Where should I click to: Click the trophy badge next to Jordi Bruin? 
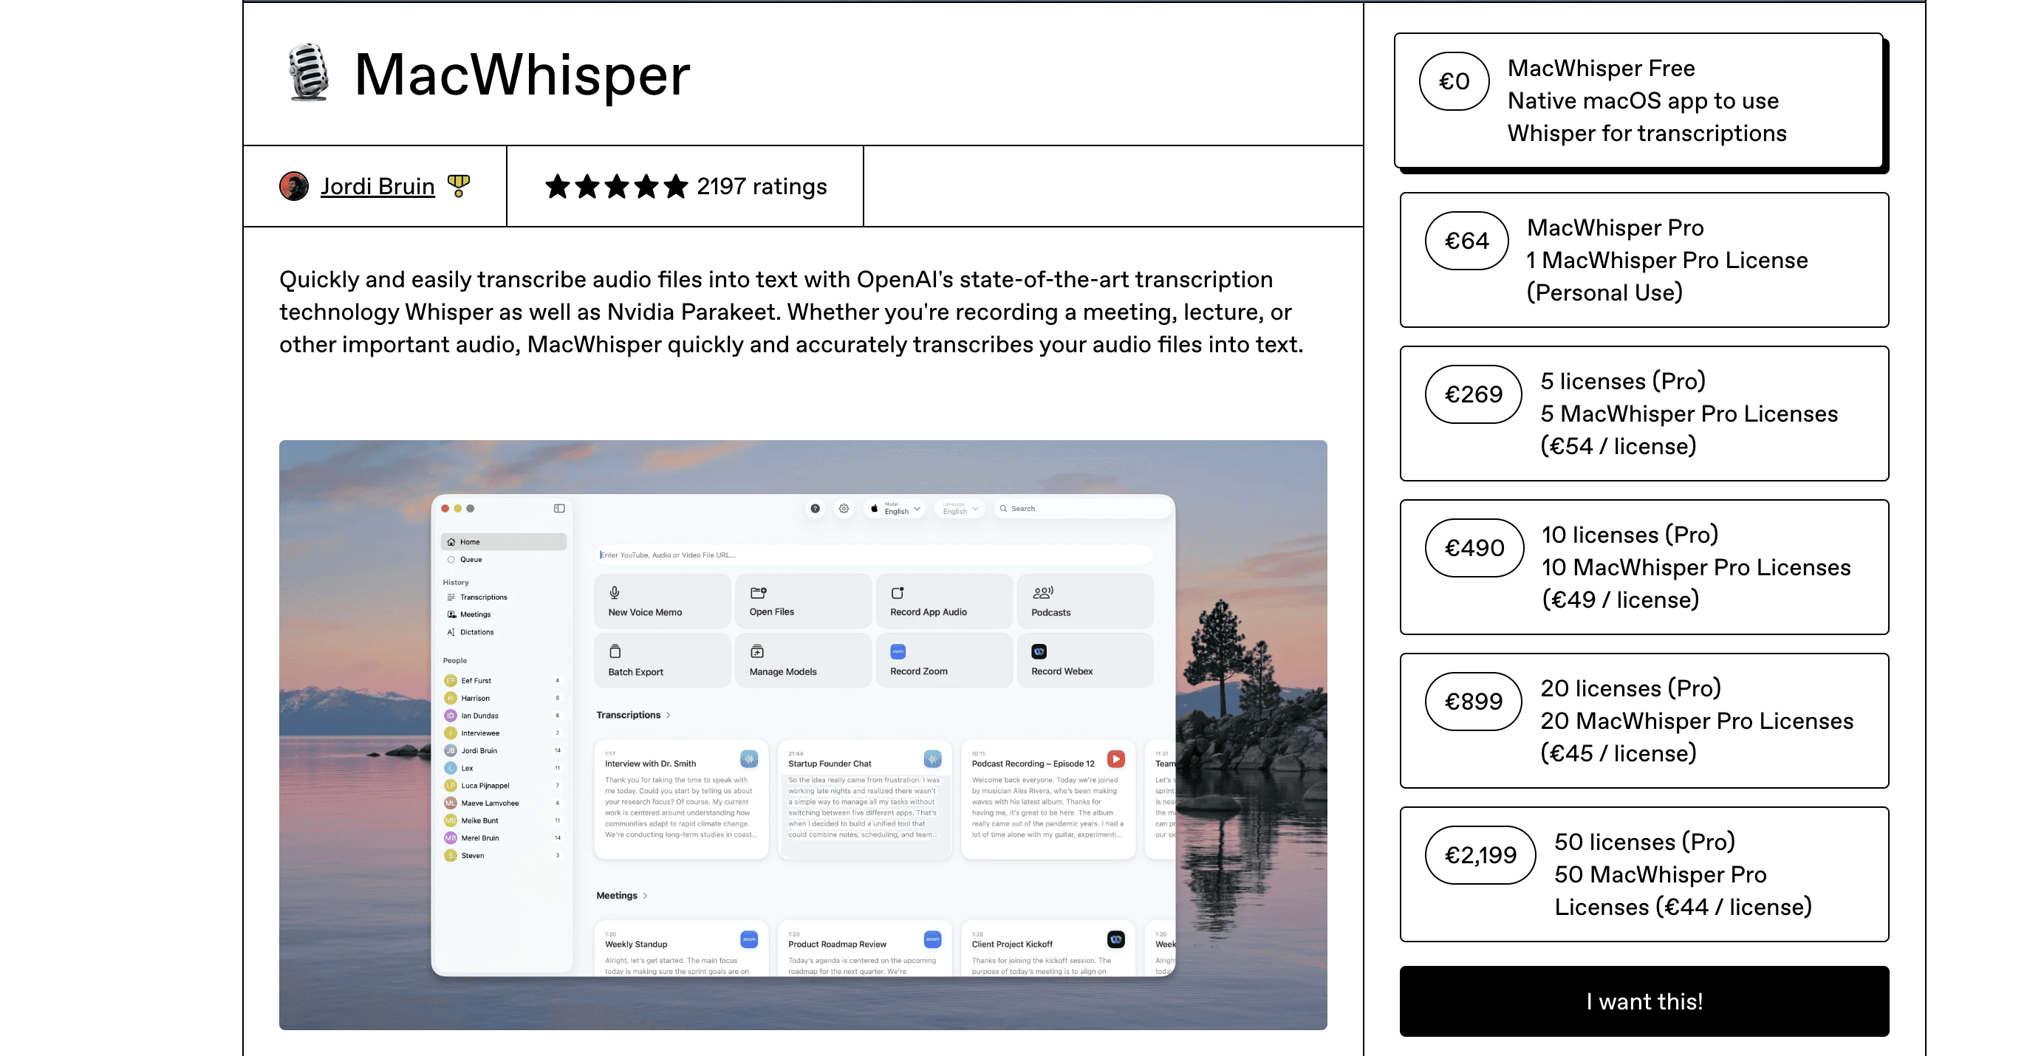458,187
